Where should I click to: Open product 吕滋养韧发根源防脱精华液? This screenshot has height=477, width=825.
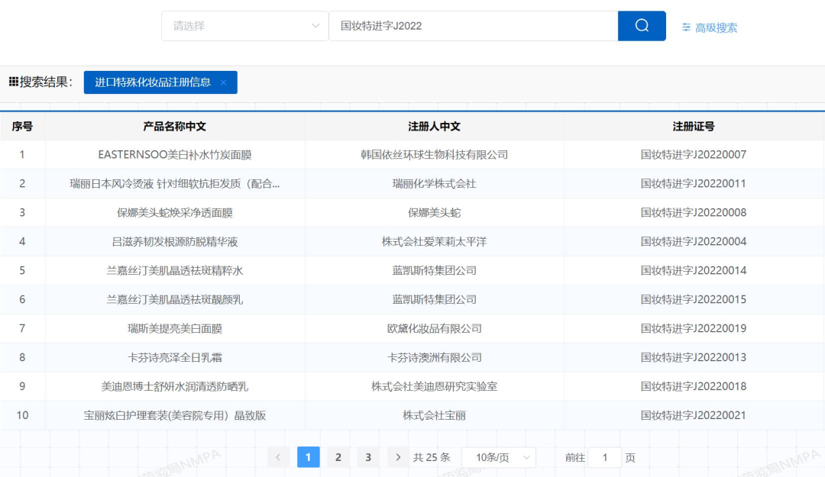click(x=175, y=241)
